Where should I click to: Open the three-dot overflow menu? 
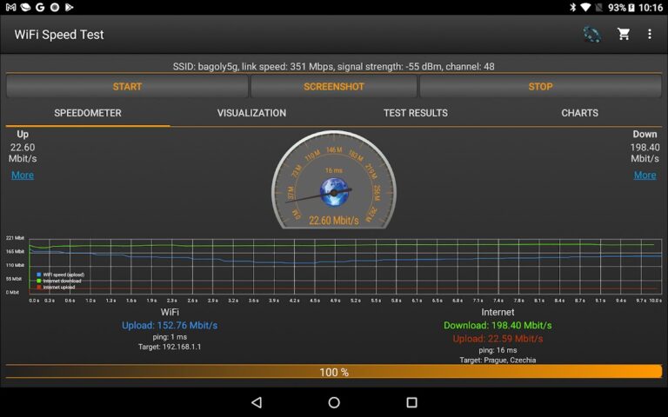649,34
